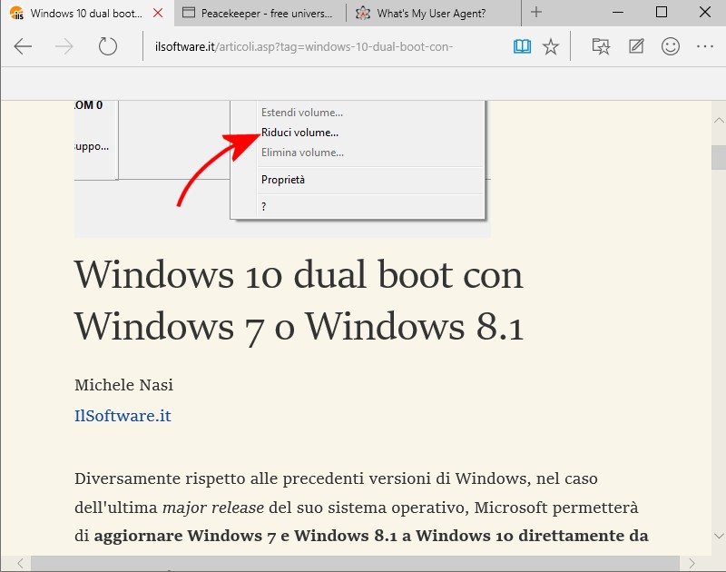Screen dimensions: 726x572
Task: Open the Hub favorites panel
Action: click(x=601, y=46)
